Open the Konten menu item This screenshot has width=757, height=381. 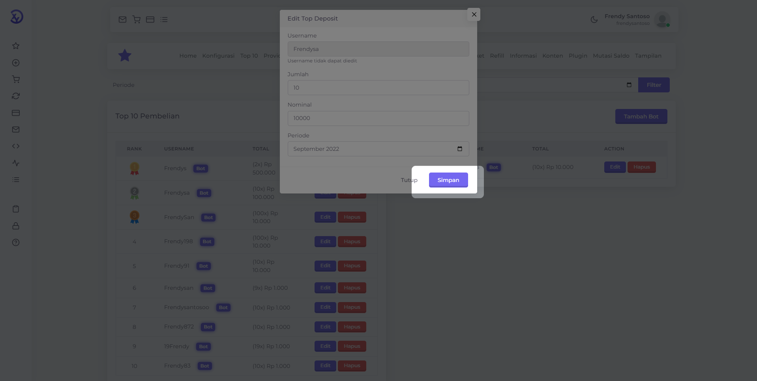tap(553, 56)
